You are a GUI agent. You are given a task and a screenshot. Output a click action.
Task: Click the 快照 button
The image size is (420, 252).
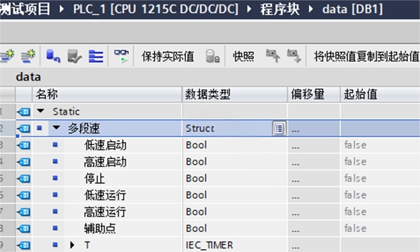pyautogui.click(x=243, y=56)
